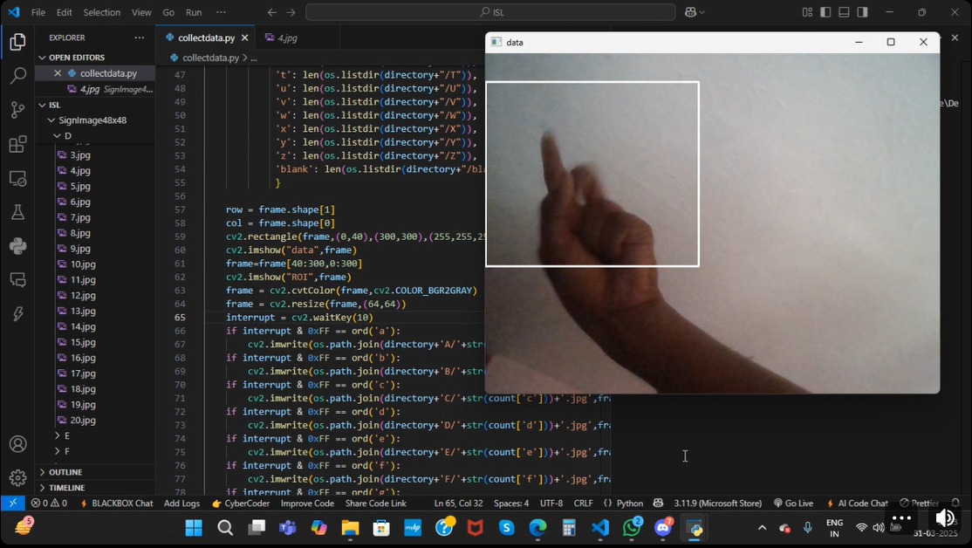Click Go Live in status bar
972x548 pixels.
coord(793,503)
